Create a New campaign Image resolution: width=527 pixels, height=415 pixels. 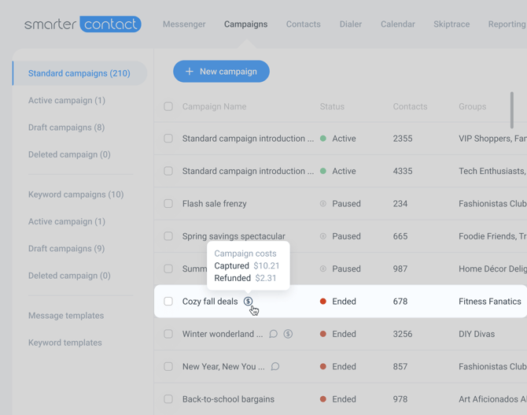pos(221,72)
